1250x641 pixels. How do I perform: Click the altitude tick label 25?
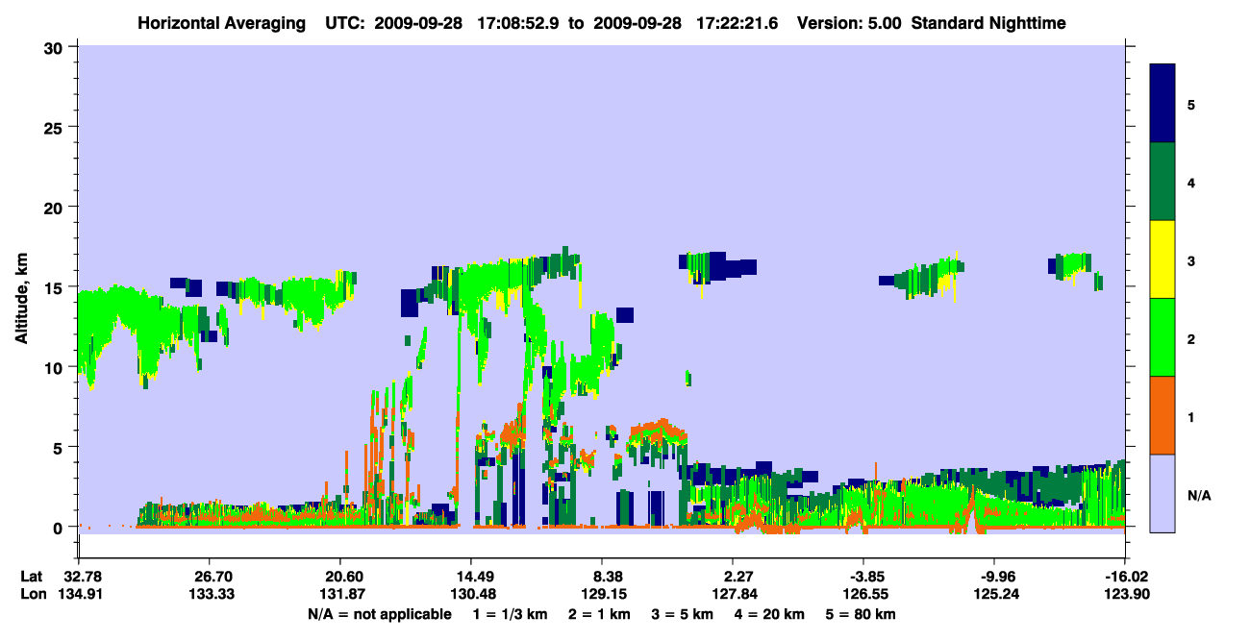point(56,127)
